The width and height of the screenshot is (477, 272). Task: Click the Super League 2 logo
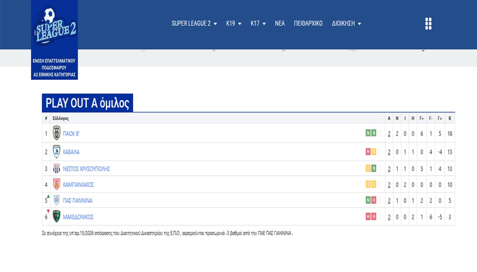tap(55, 28)
